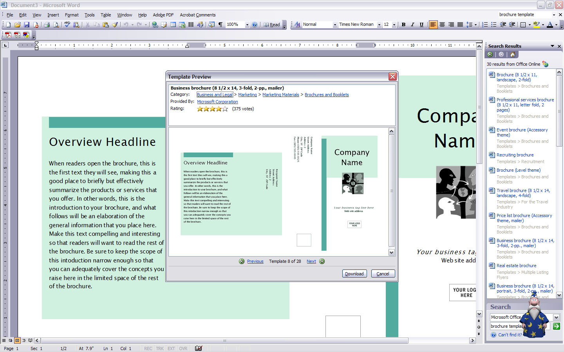Click the yellow highlight color button
This screenshot has height=352, width=564.
[x=536, y=25]
